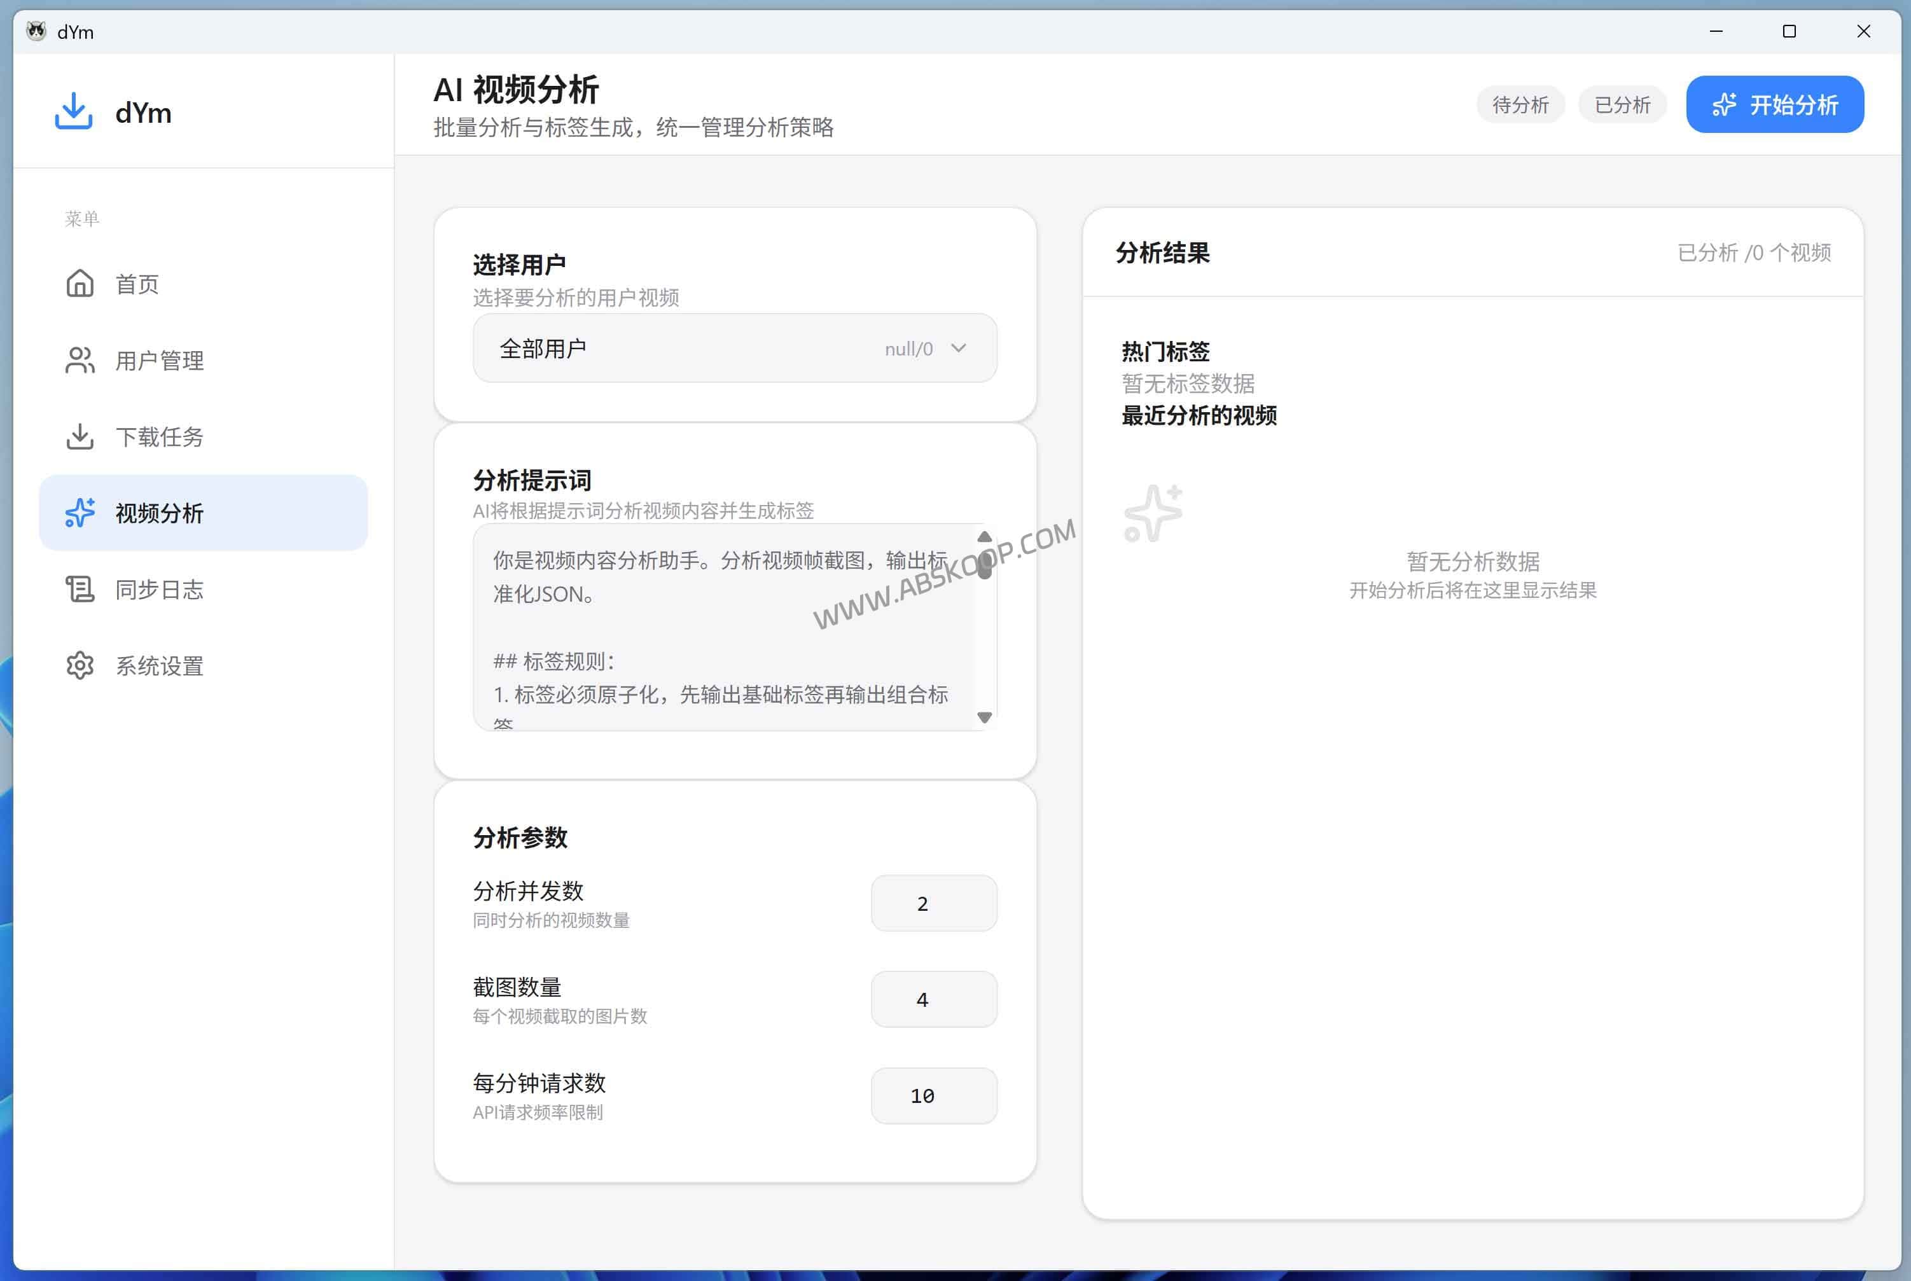Click the 开始分析 button
The image size is (1911, 1281).
pos(1775,104)
